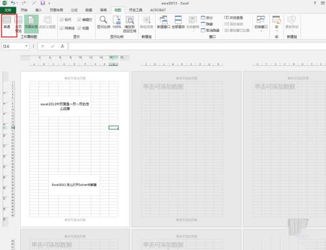Switch to the Review (审阅) tab
The image size is (326, 250).
pyautogui.click(x=103, y=10)
